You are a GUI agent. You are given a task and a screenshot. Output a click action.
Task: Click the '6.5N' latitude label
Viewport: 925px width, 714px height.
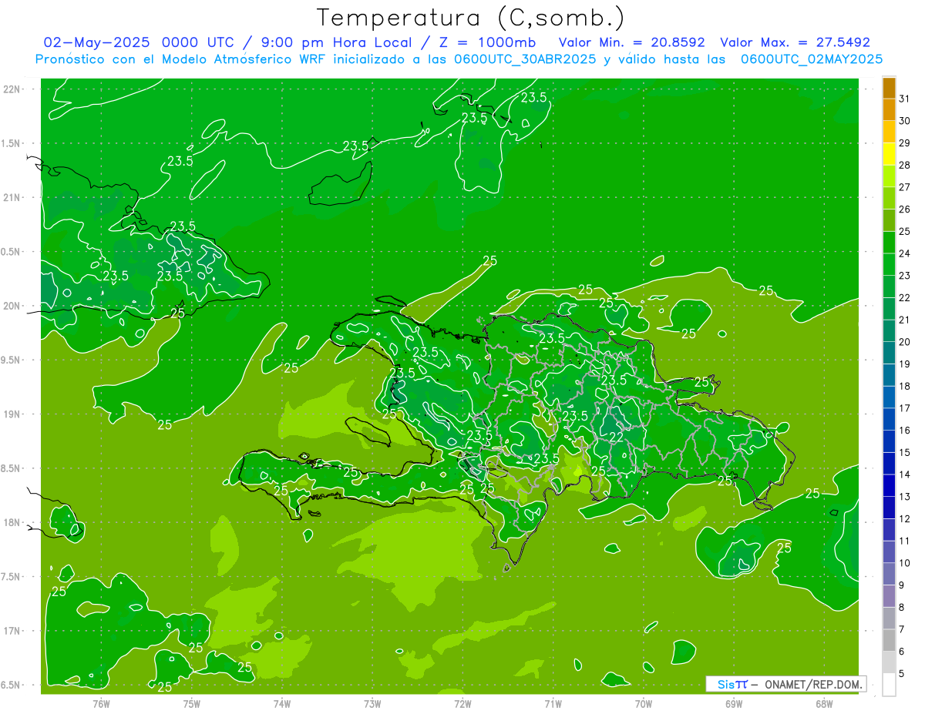coord(12,686)
